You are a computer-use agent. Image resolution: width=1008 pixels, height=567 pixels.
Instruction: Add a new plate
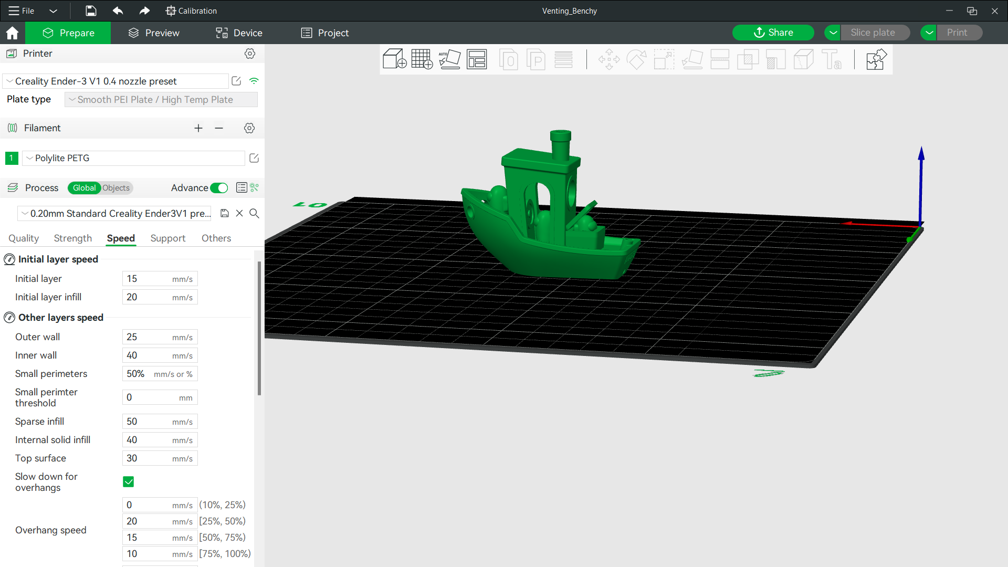tap(422, 59)
